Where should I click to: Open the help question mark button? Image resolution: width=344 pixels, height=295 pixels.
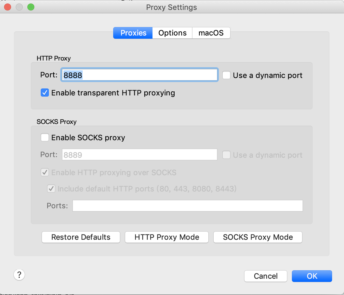coord(19,275)
